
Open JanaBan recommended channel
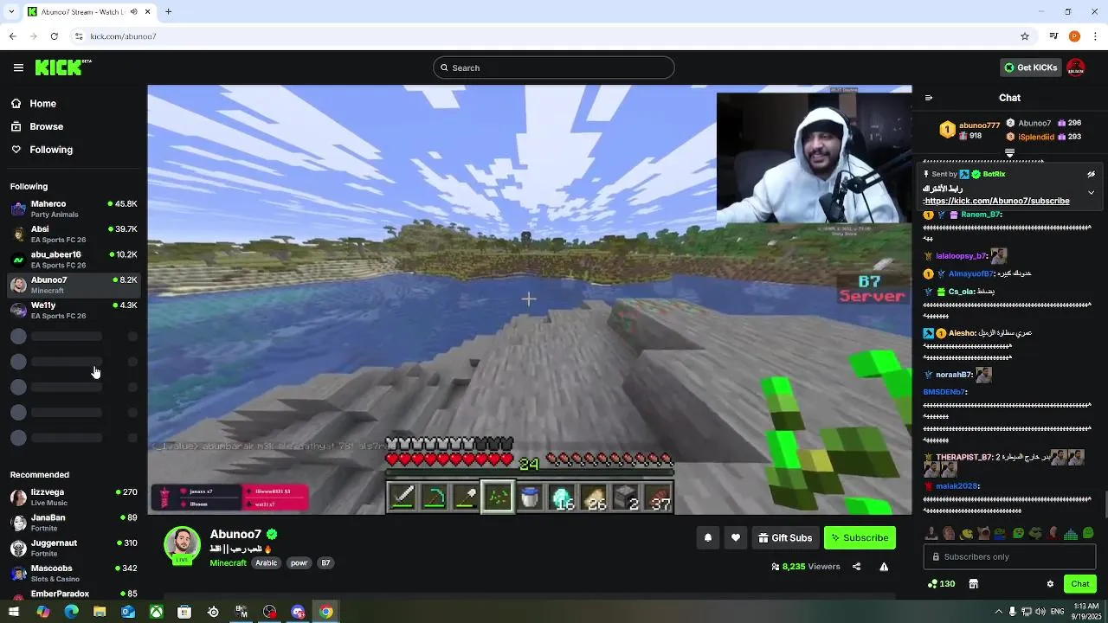coord(73,523)
